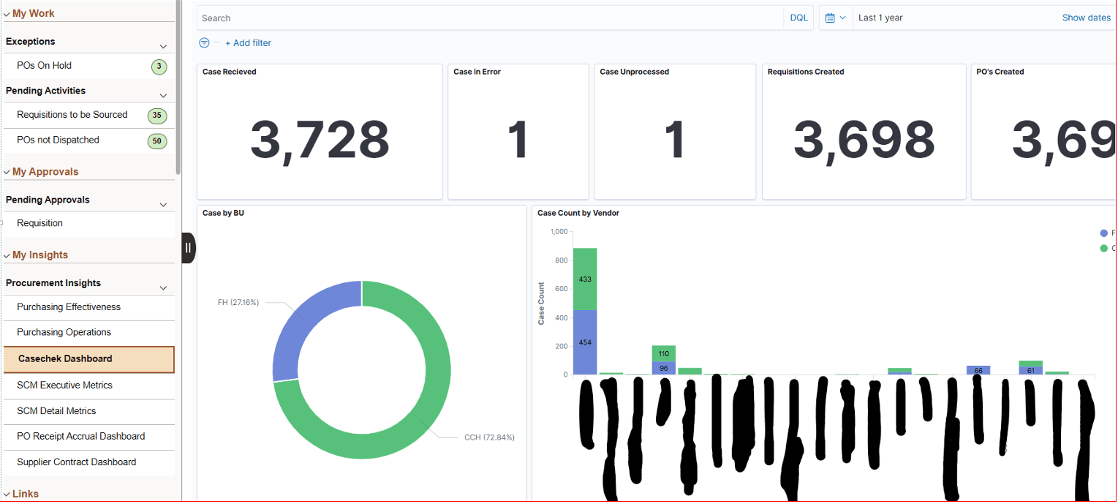Click the blue legend dot in vendor chart
Image resolution: width=1118 pixels, height=504 pixels.
click(x=1103, y=233)
